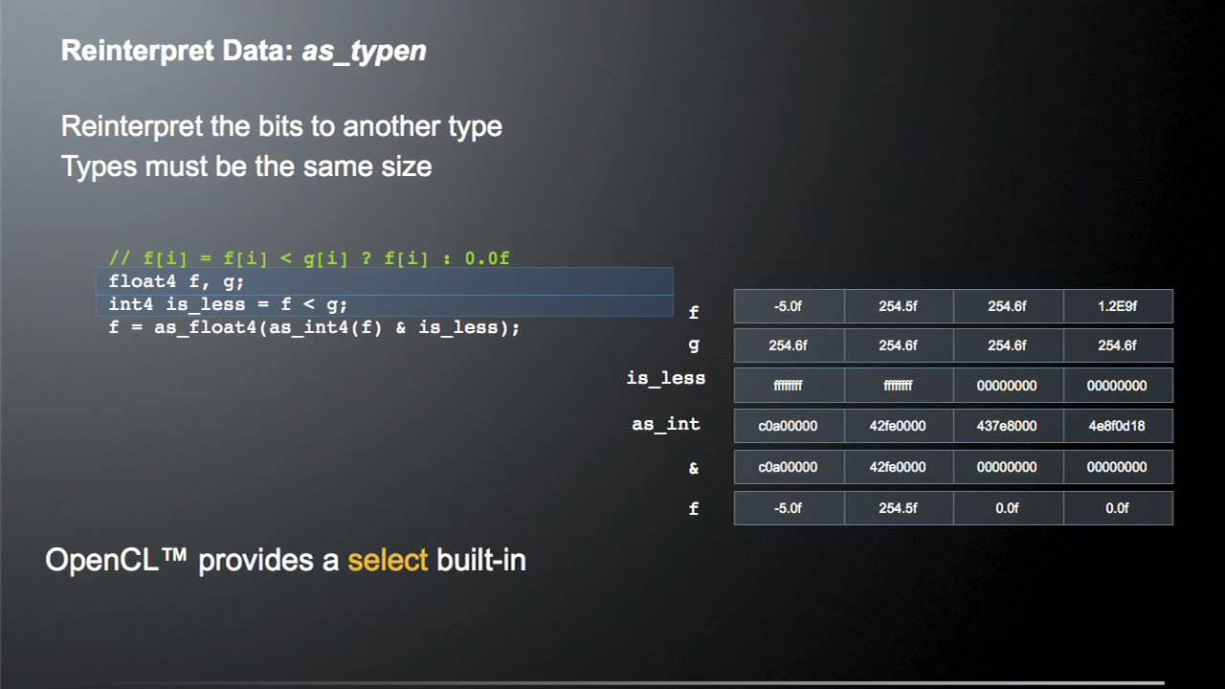
Task: Click the 'is_less' row label beside the table
Action: [x=666, y=378]
